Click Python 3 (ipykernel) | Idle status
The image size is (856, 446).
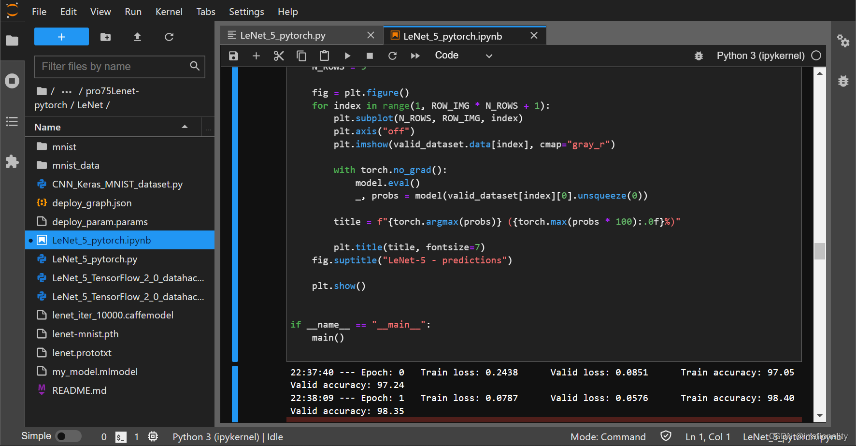click(228, 437)
